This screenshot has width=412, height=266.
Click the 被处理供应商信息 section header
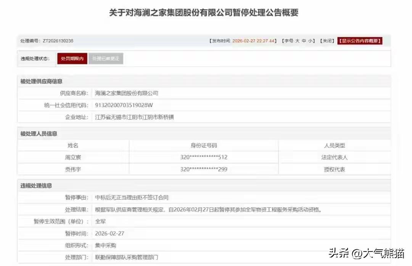[42, 82]
